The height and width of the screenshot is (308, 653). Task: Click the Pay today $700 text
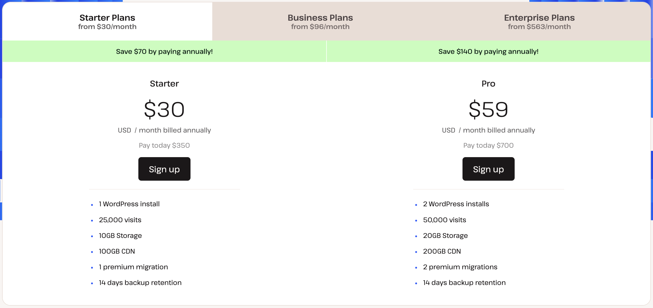(488, 145)
